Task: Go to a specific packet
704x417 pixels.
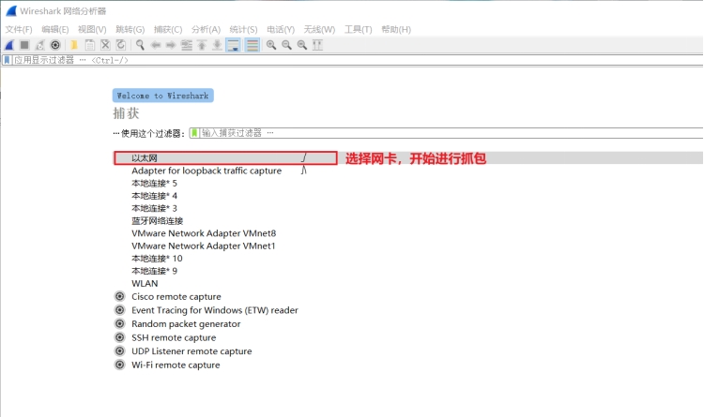Action: [x=187, y=45]
